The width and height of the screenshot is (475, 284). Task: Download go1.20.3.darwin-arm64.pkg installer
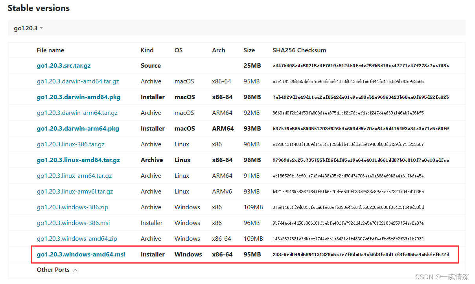[x=78, y=129]
